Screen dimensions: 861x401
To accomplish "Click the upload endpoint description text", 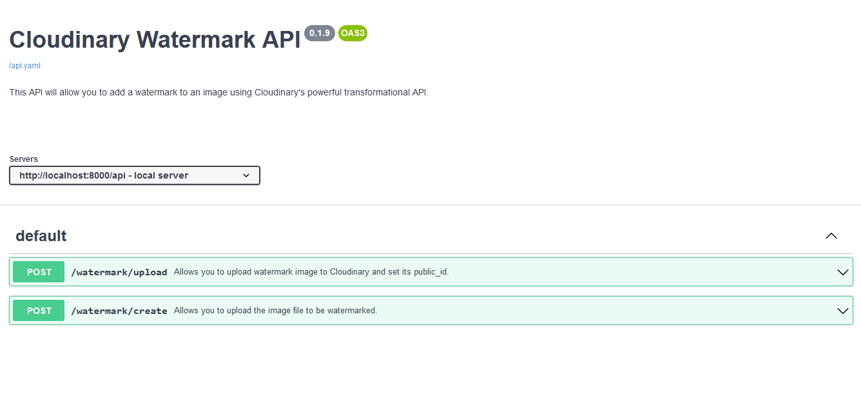I will 311,271.
